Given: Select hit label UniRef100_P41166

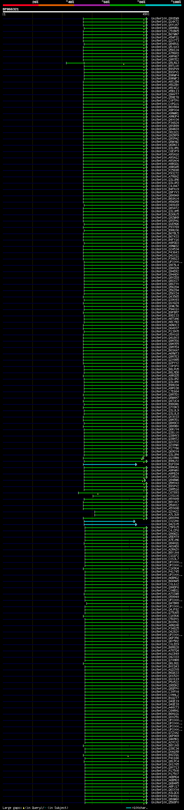Looking at the screenshot, I should (165, 758).
